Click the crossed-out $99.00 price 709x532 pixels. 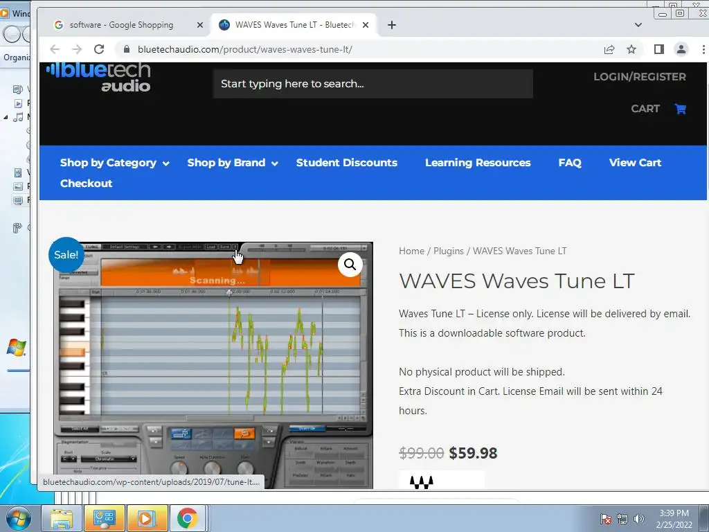(422, 453)
